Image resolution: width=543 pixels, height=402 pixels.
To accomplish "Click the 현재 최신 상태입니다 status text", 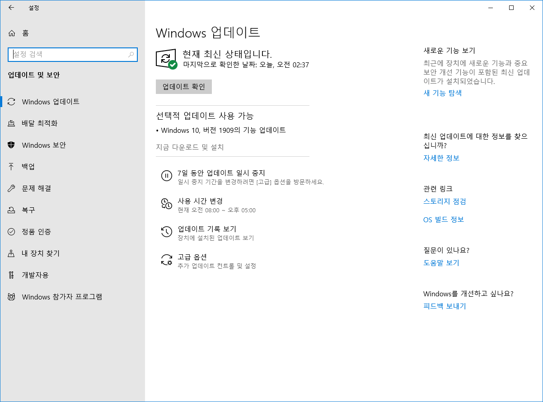I will [x=227, y=54].
